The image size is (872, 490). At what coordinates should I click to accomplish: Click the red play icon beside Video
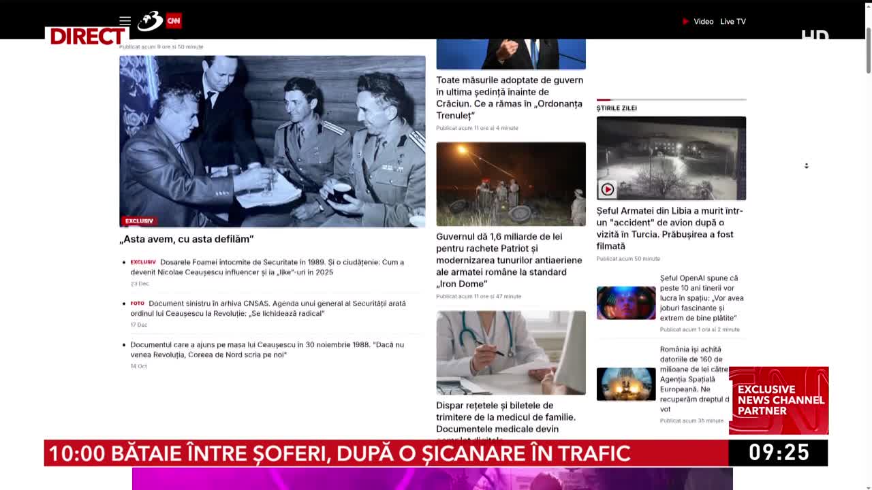[x=684, y=21]
